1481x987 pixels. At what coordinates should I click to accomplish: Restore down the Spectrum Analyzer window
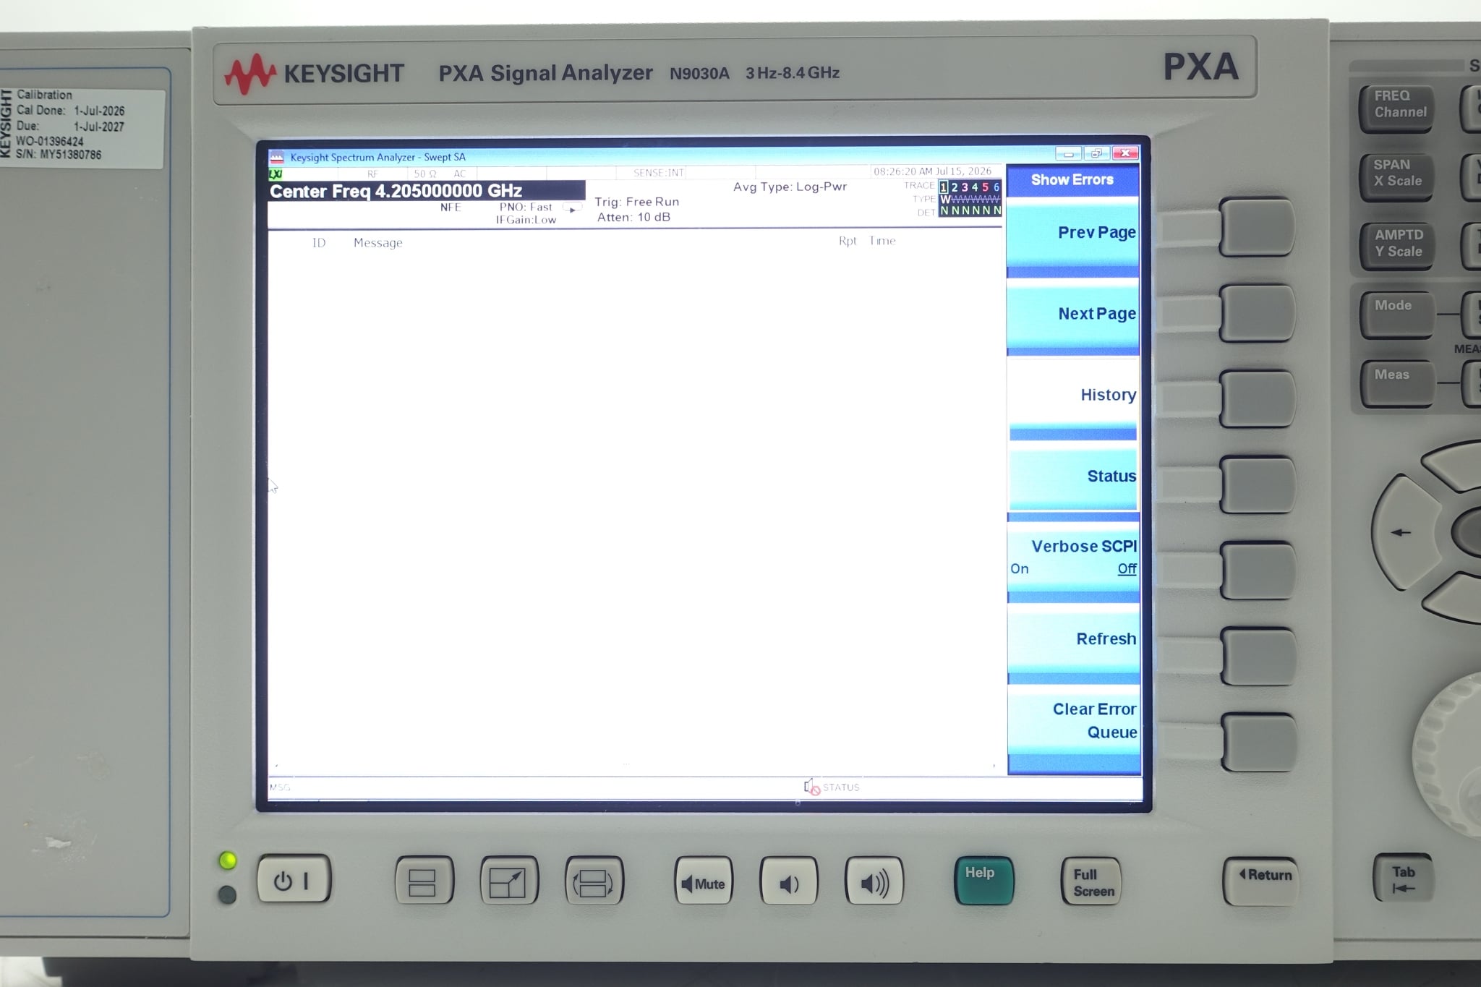(x=1096, y=153)
